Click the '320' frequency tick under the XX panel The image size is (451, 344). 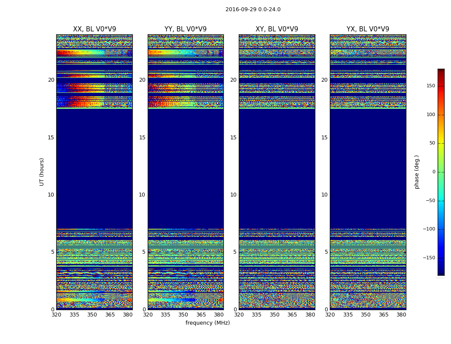point(56,315)
